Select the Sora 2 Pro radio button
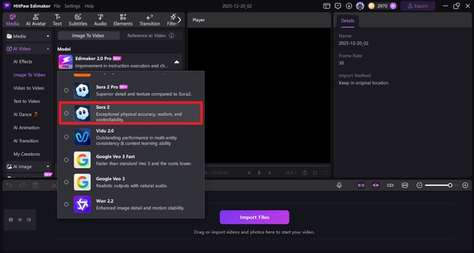The width and height of the screenshot is (474, 253). pyautogui.click(x=66, y=90)
